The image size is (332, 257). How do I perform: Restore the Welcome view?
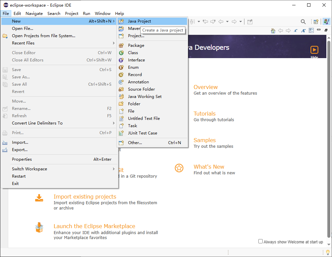326,30
